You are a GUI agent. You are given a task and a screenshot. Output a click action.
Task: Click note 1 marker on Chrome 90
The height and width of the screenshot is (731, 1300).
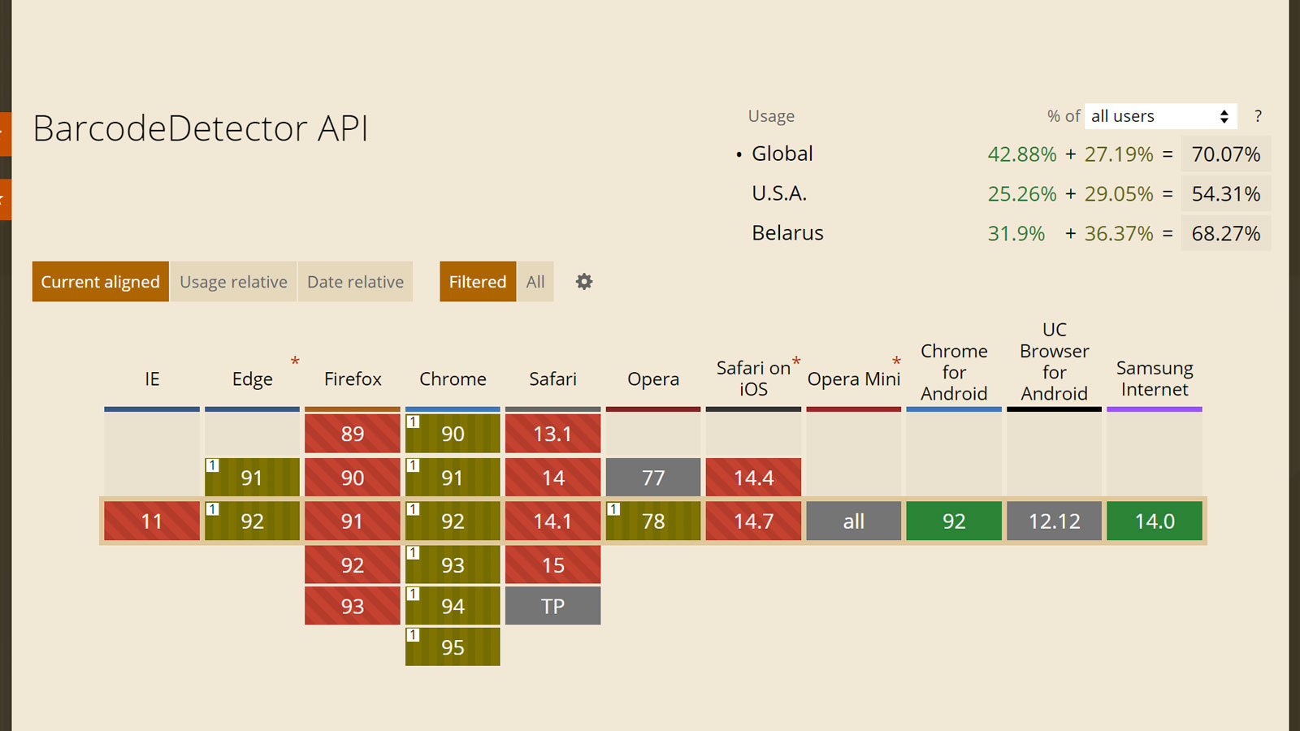414,422
